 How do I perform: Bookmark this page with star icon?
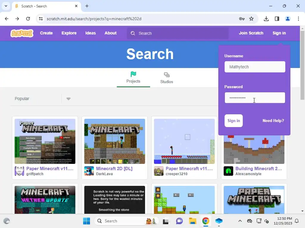[x=251, y=19]
